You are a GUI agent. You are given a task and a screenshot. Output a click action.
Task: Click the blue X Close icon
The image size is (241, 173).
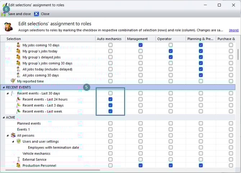coord(36,14)
